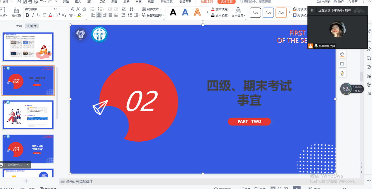
Task: Increase font size with A+ icon
Action: (72, 9)
